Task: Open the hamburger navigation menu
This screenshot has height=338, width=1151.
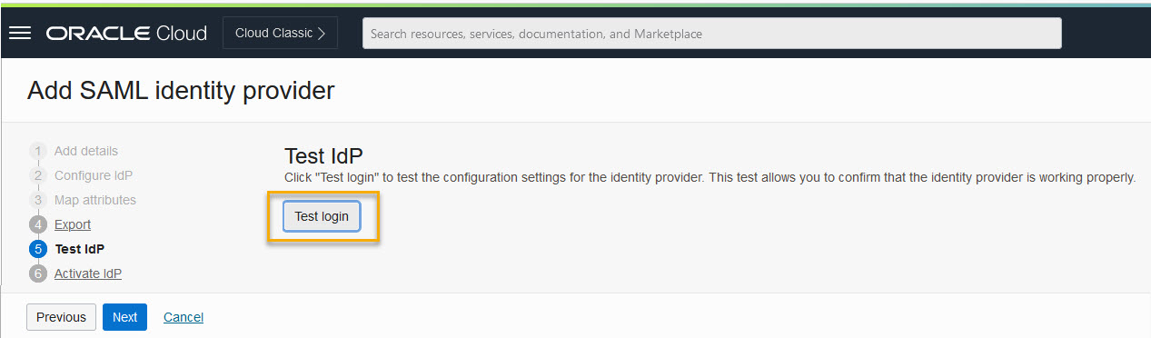Action: (20, 34)
